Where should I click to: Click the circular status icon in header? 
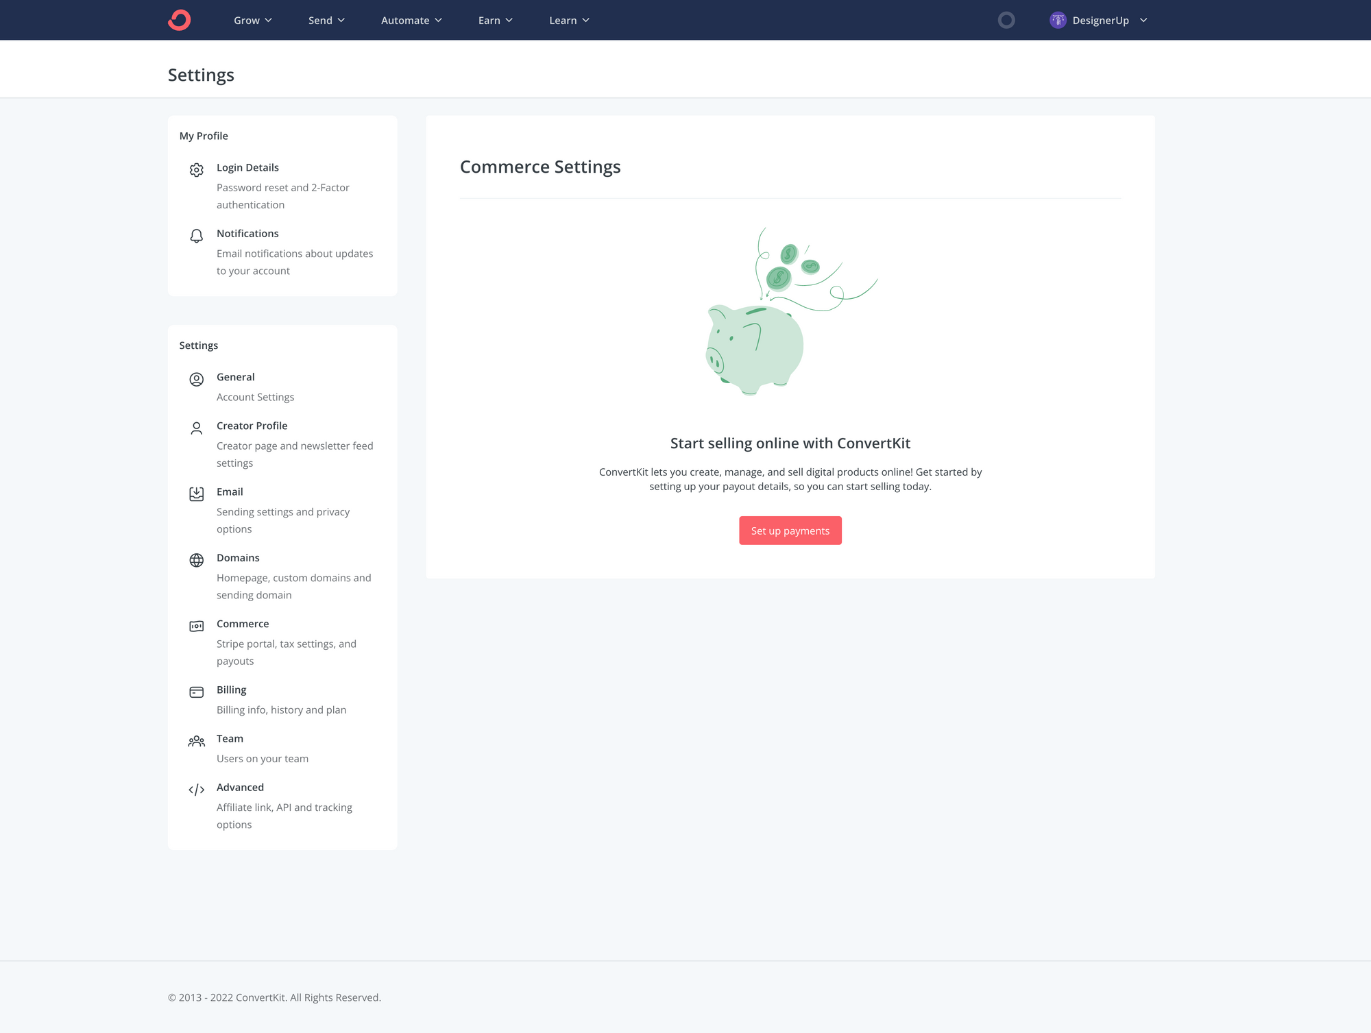[x=1006, y=20]
